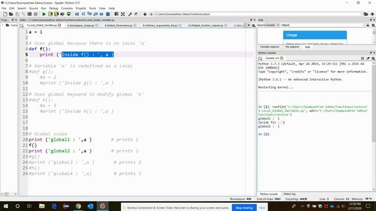The height and width of the screenshot is (211, 376).
Task: Open IPython console options
Action: tap(374, 58)
